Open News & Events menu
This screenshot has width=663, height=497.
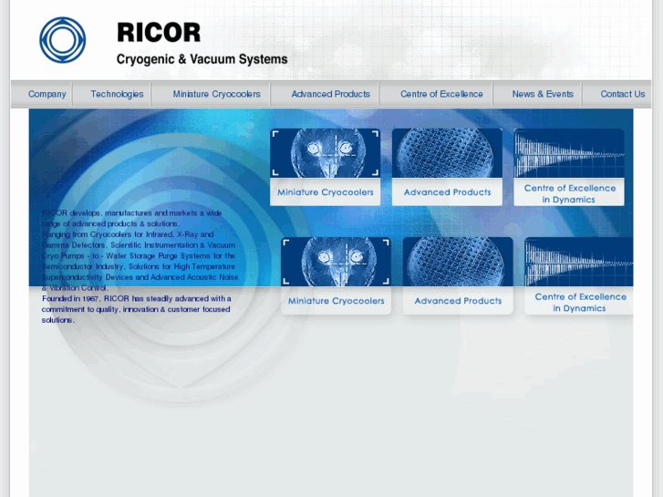(x=543, y=94)
